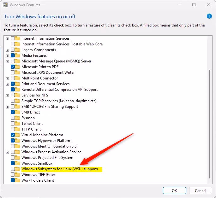Click the Cancel button
The width and height of the screenshot is (216, 198).
pyautogui.click(x=201, y=190)
